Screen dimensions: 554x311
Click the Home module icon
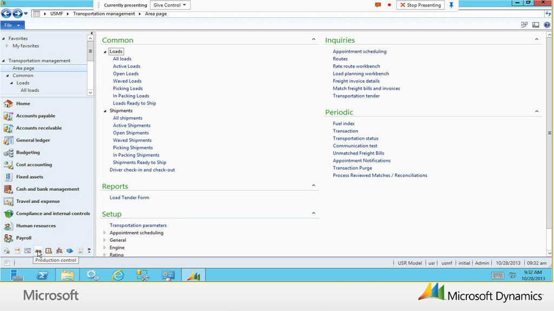(8, 104)
